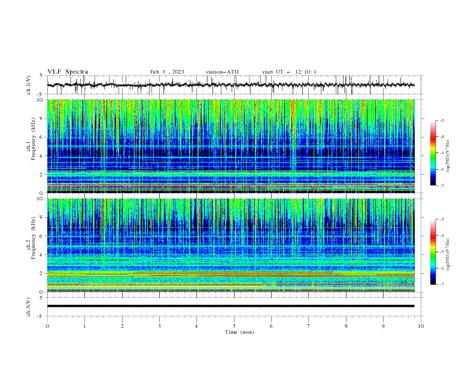This screenshot has width=474, height=366.
Task: Click the ch.1 voltage waveform trace
Action: 230,85
